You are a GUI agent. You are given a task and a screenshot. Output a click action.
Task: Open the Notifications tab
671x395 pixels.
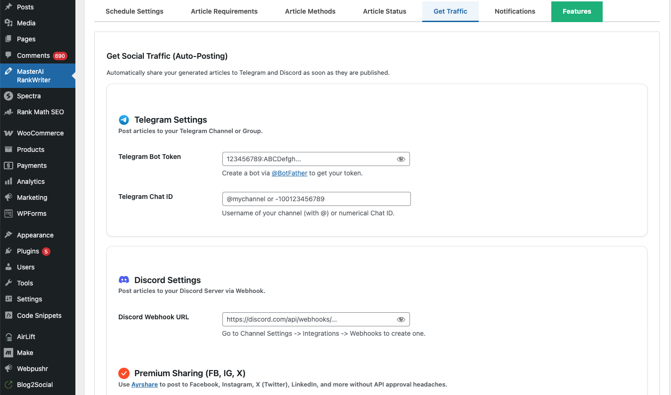tap(515, 11)
